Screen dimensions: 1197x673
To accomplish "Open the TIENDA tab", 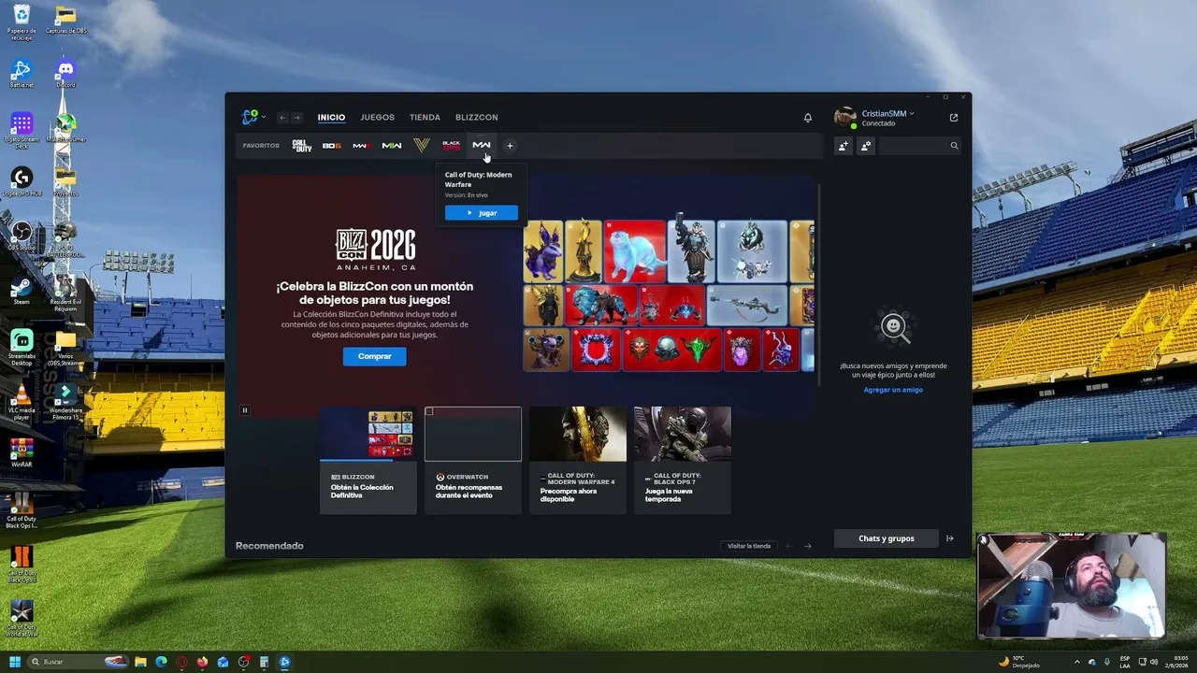I will click(x=425, y=118).
